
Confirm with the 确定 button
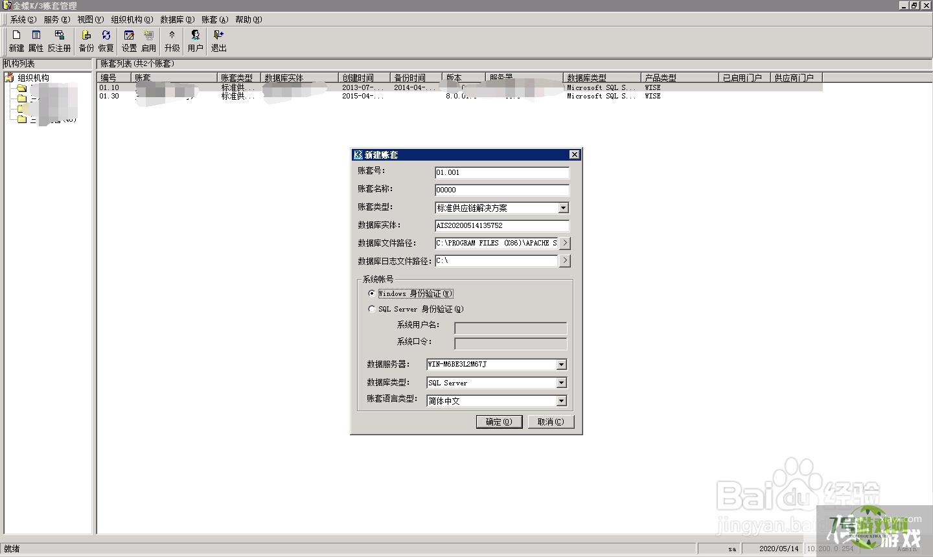click(x=499, y=422)
